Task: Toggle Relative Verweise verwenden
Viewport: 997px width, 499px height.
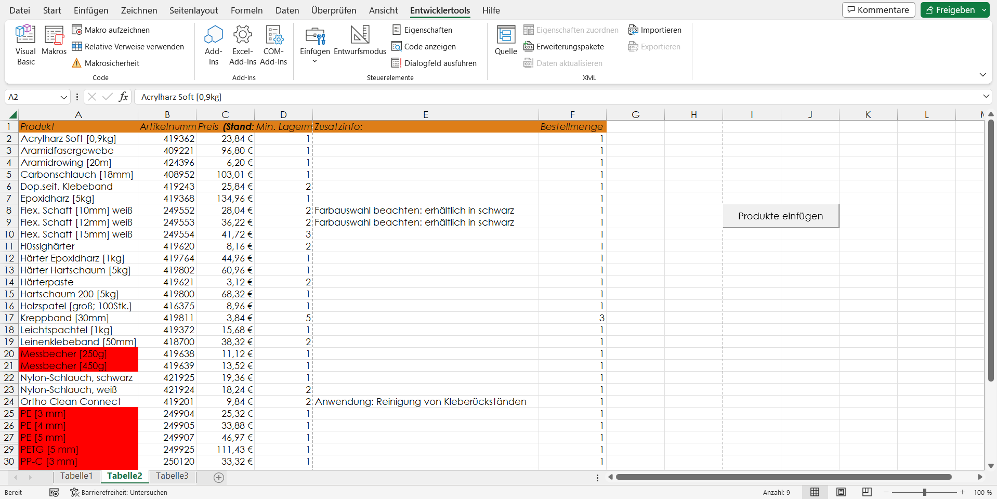Action: click(x=128, y=47)
